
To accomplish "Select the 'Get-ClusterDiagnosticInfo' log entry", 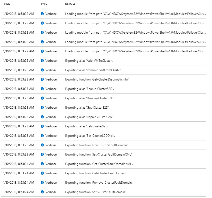I will pyautogui.click(x=99, y=79).
